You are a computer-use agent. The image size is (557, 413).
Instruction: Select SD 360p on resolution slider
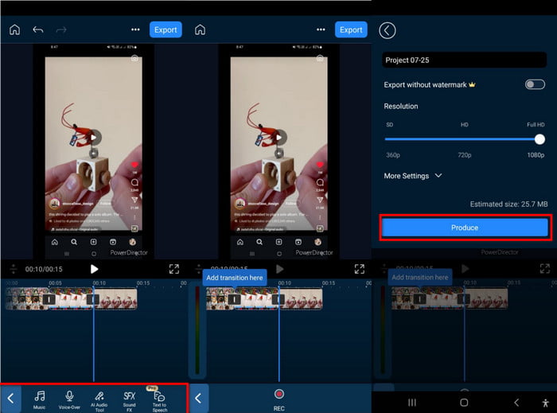[393, 155]
